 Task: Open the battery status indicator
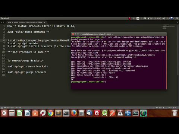[x=154, y=18]
